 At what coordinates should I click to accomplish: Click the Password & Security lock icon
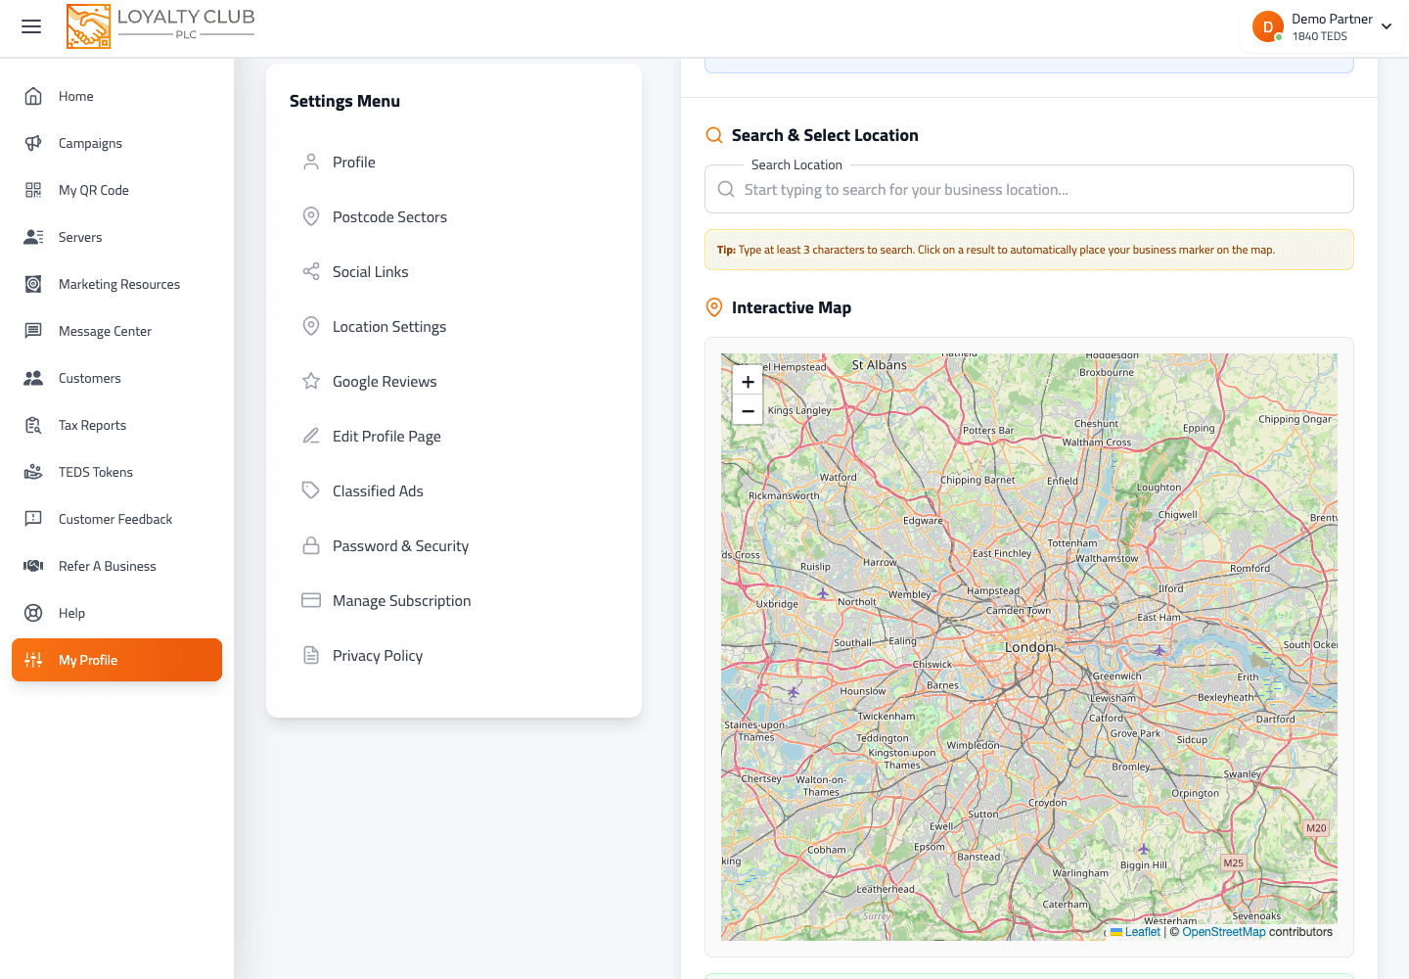(311, 546)
